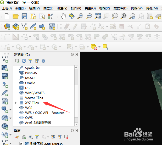Click Add PostGIS Layer elephant icon
162x145 pixels.
[x=5, y=110]
